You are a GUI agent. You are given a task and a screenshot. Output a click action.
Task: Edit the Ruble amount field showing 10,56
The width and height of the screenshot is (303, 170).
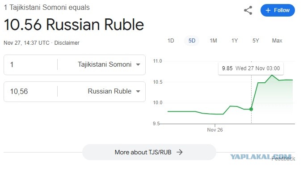pyautogui.click(x=30, y=91)
